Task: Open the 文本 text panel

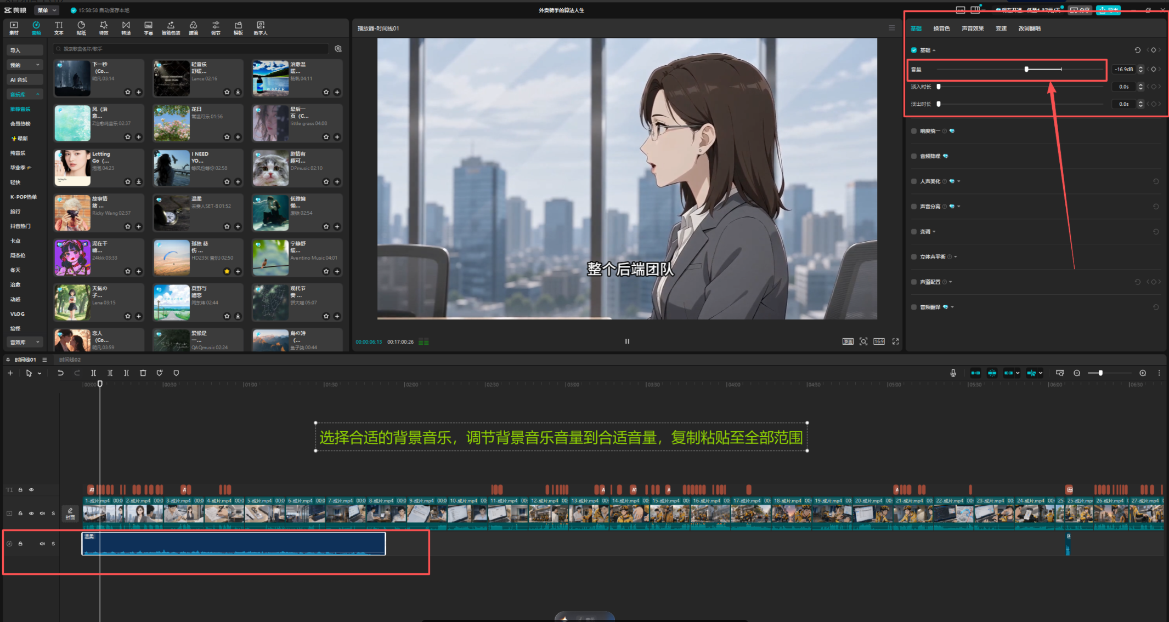Action: 59,28
